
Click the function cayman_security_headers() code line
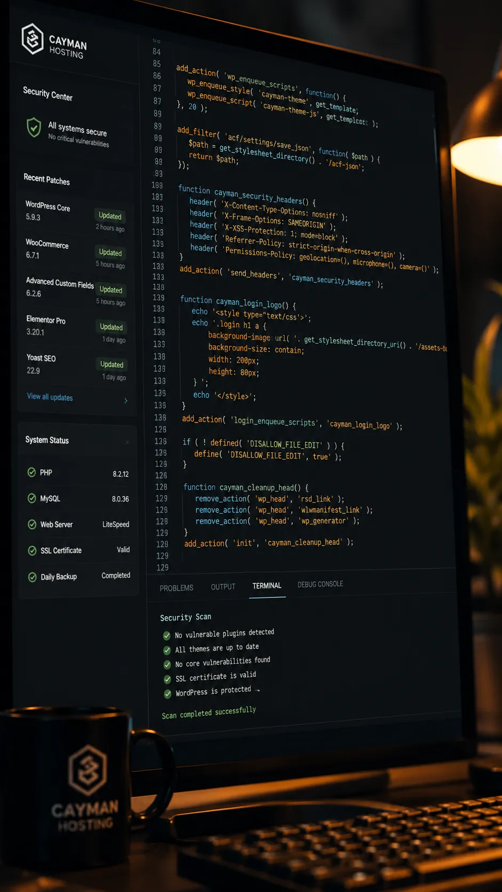pyautogui.click(x=247, y=195)
